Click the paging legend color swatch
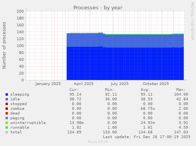 pyautogui.click(x=7, y=118)
